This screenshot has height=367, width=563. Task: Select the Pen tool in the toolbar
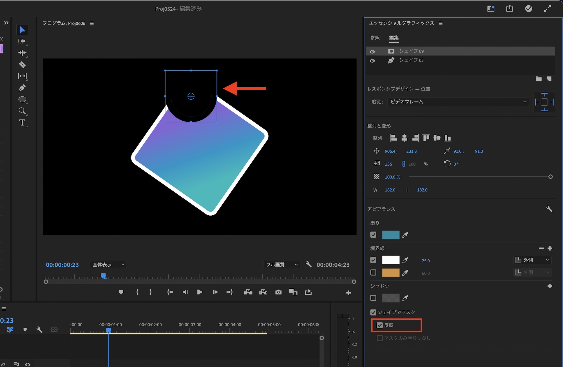(22, 88)
